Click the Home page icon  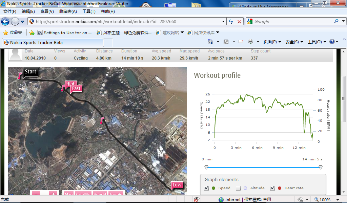pyautogui.click(x=210, y=42)
